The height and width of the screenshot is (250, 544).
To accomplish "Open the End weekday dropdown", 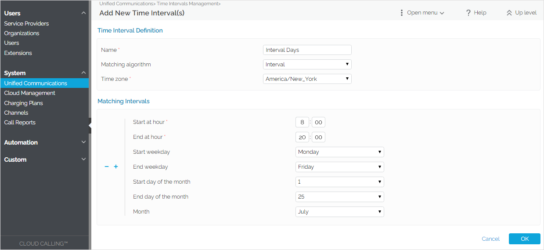I will [340, 167].
